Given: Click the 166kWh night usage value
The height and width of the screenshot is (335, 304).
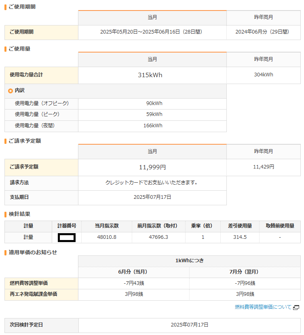Looking at the screenshot, I should point(153,126).
